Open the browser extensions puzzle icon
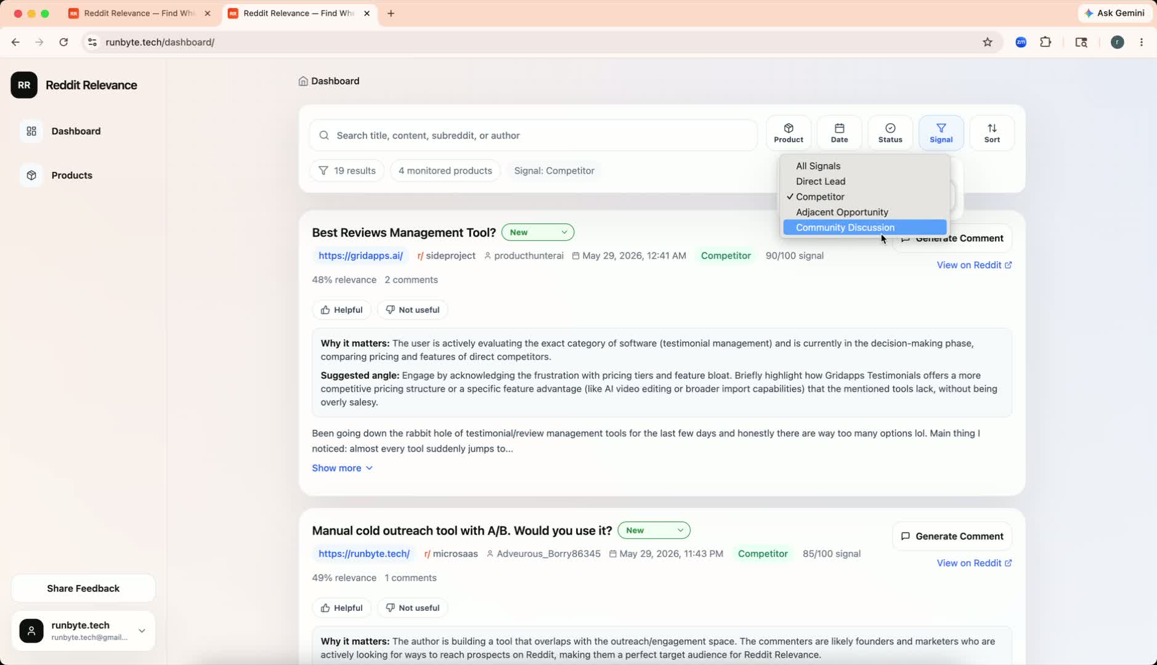This screenshot has width=1157, height=665. point(1045,42)
